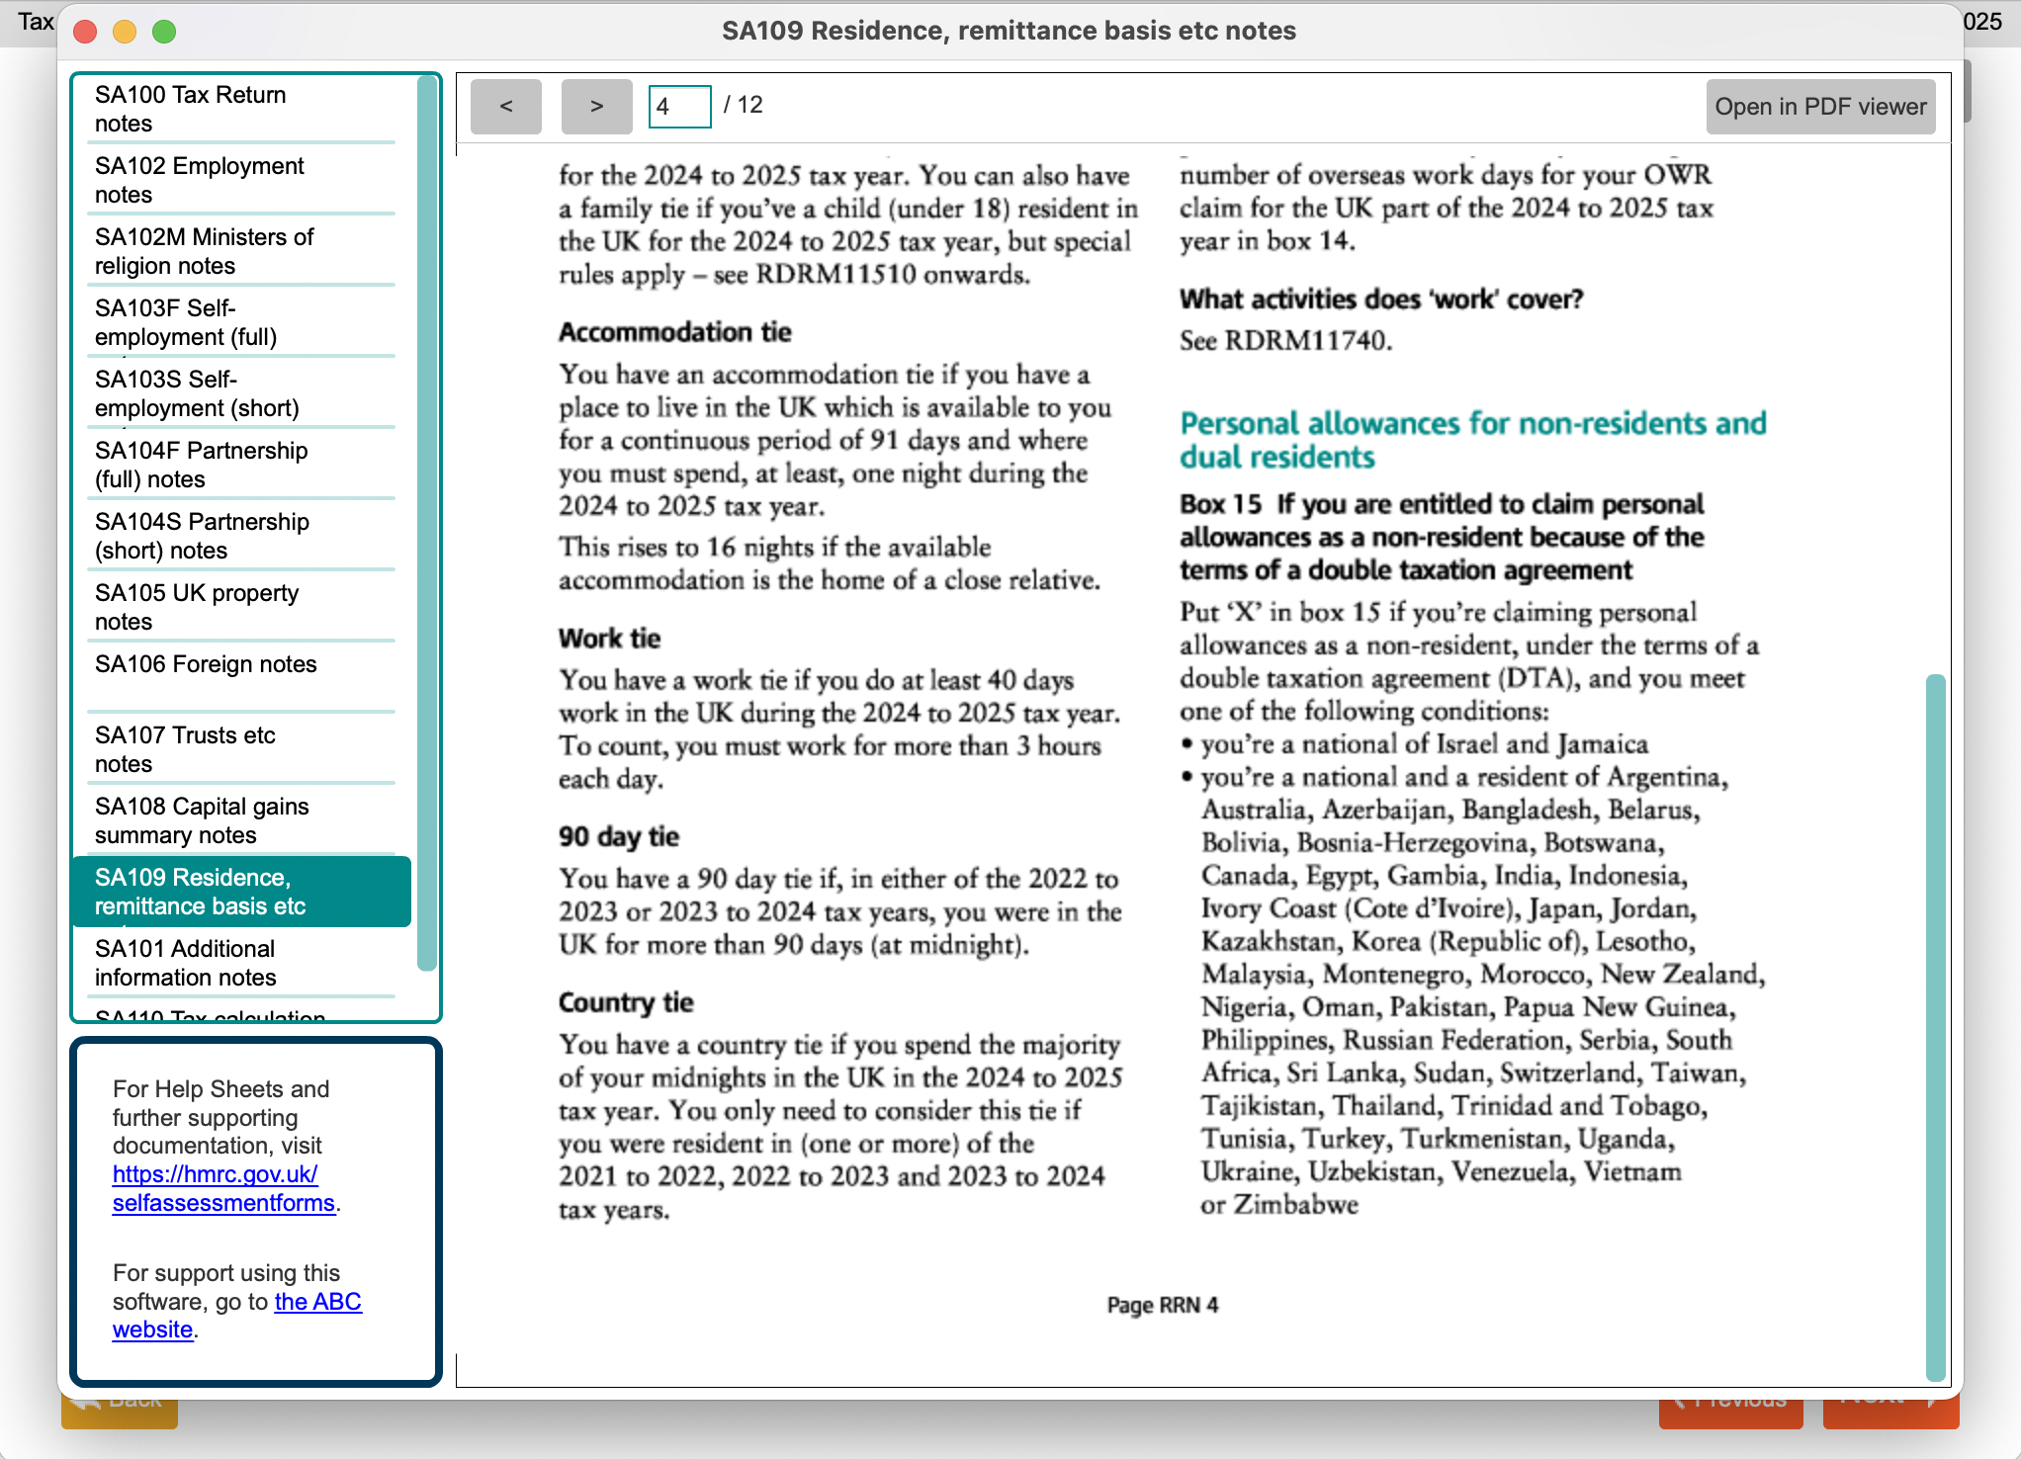The width and height of the screenshot is (2021, 1459).
Task: Go to the next PDF page
Action: (596, 106)
